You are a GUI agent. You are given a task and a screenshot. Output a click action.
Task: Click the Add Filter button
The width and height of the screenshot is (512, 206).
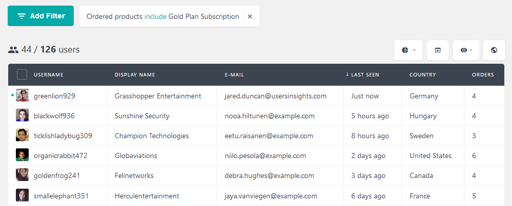[41, 16]
